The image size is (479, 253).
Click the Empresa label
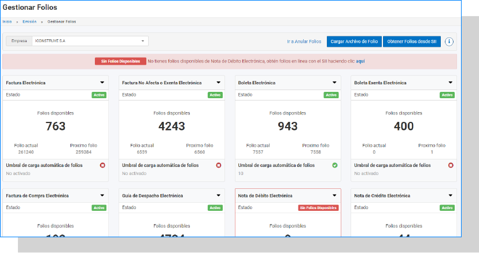(19, 41)
